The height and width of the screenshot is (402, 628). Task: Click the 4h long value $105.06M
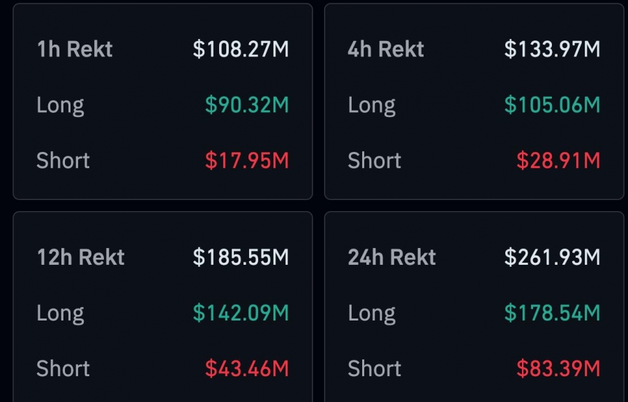(552, 105)
